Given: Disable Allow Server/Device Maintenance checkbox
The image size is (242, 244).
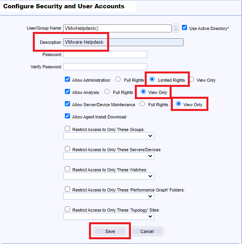Looking at the screenshot, I should point(68,104).
